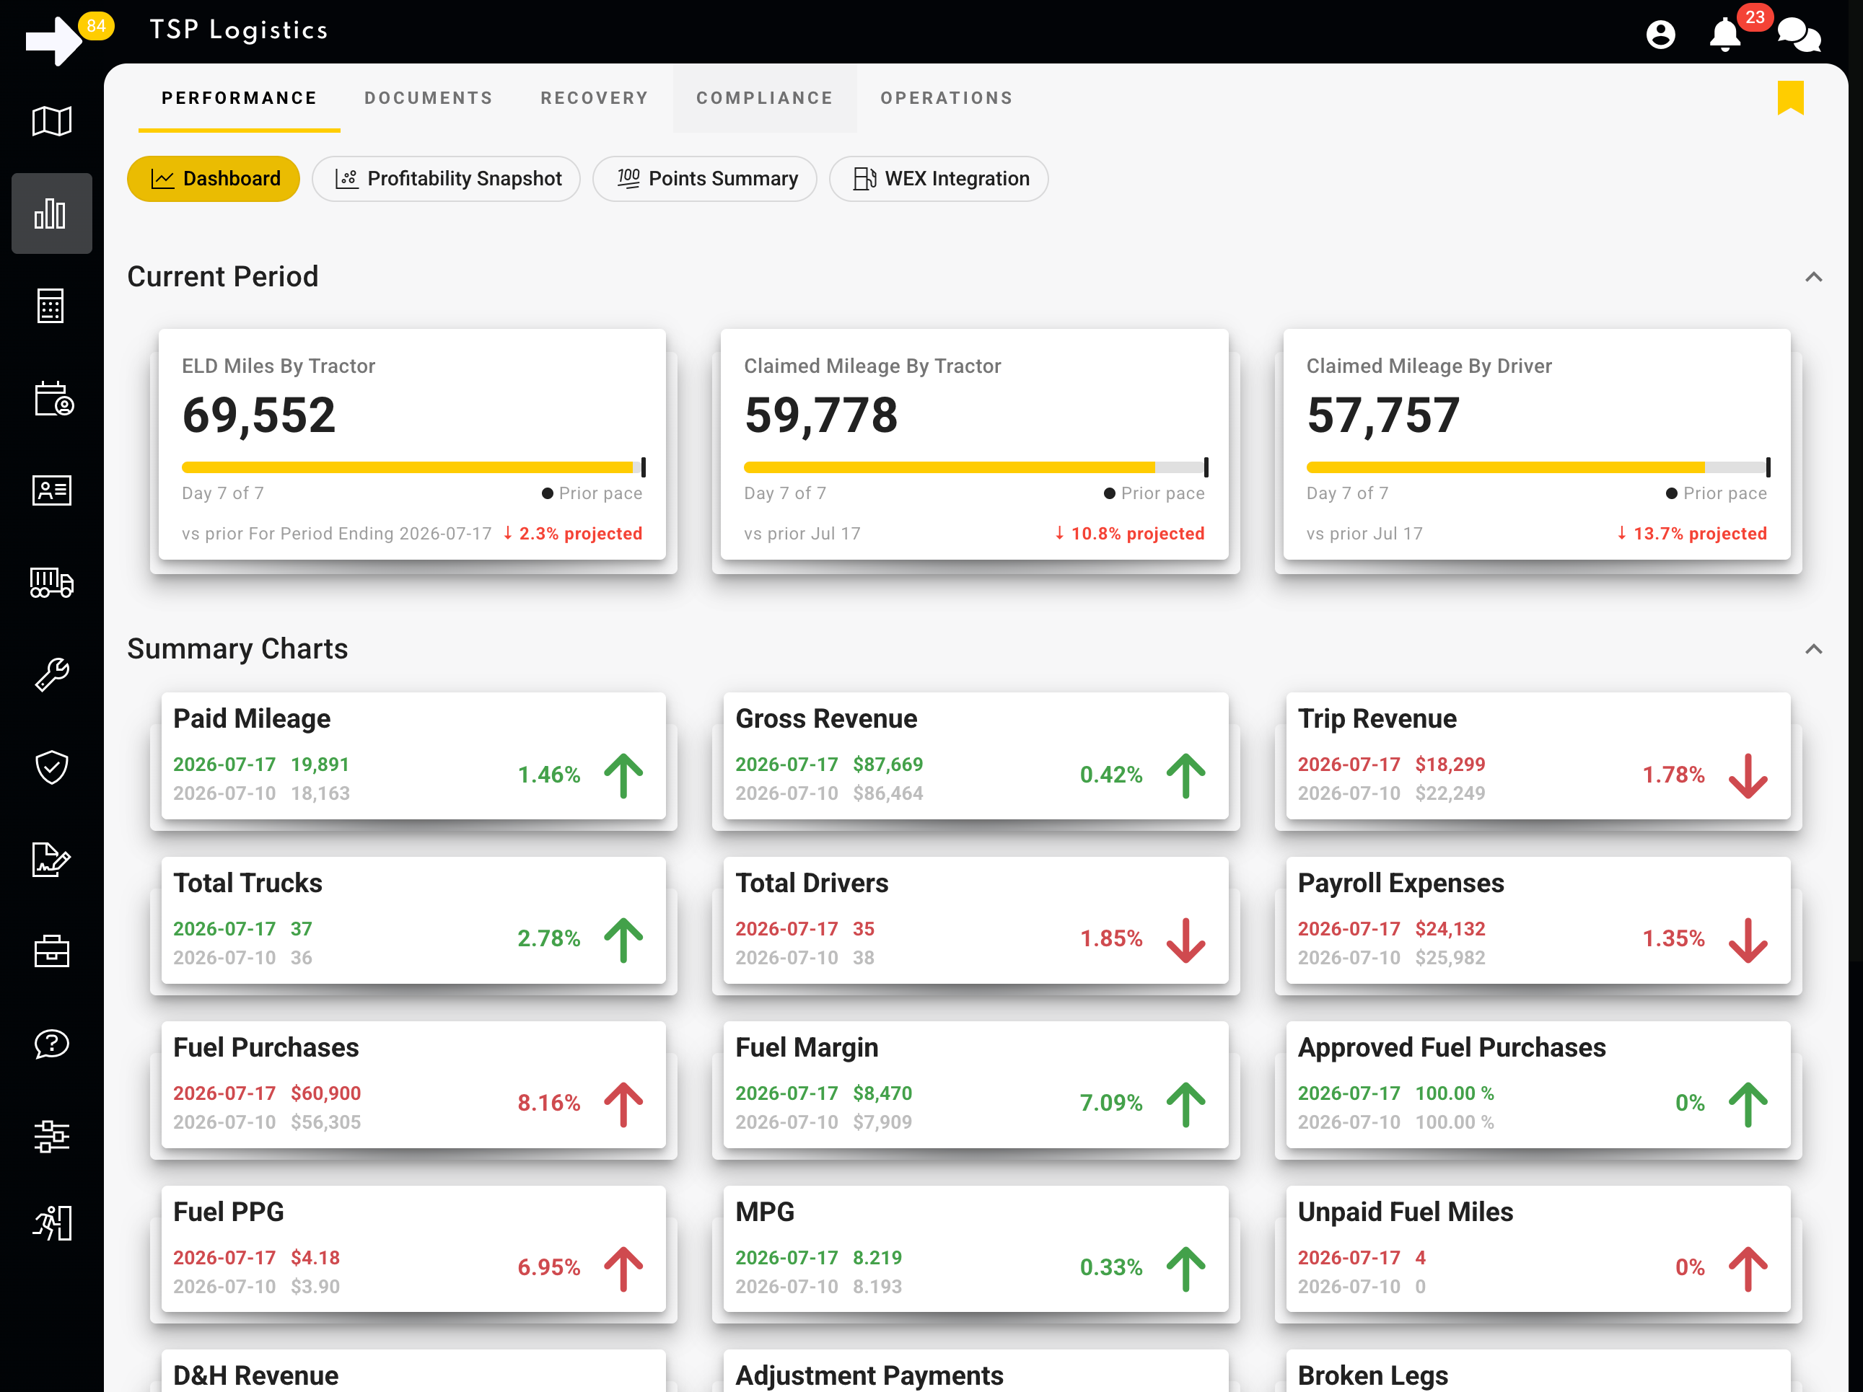Click the Adjustment Payments card heading
1863x1392 pixels.
(x=869, y=1375)
